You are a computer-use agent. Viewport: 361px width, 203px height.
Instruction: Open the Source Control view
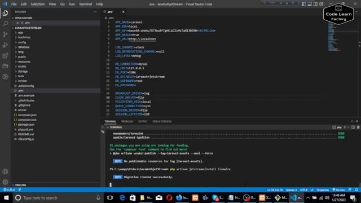pyautogui.click(x=5, y=34)
